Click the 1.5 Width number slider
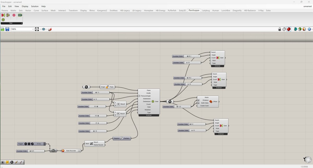This screenshot has height=168, width=313. 96,92
